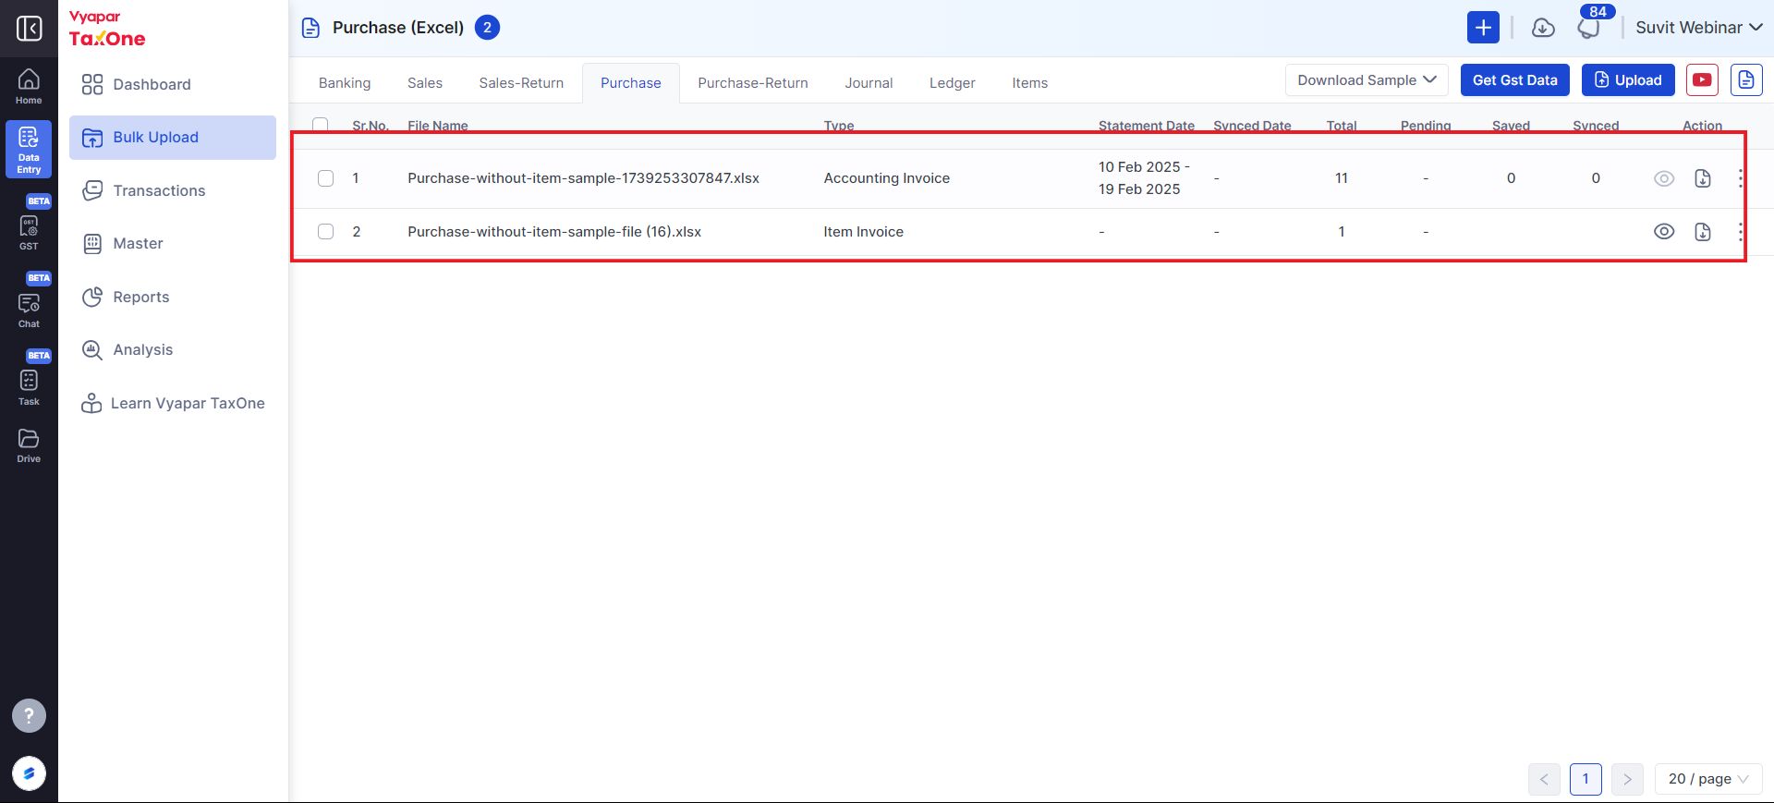
Task: Open the round floating widget icon at the sidebar bottom
Action: pyautogui.click(x=29, y=773)
